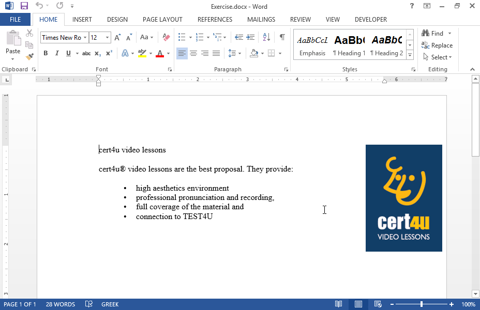The image size is (480, 310).
Task: Open the font size dropdown
Action: click(107, 37)
